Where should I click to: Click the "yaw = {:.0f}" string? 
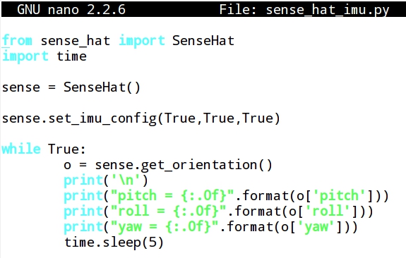point(165,227)
